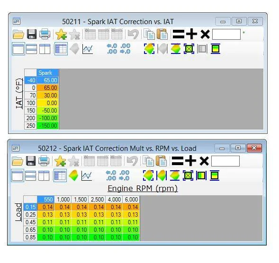This screenshot has width=279, height=263.
Task: Switch 50212 layout to horizontal split view
Action: coord(31,175)
